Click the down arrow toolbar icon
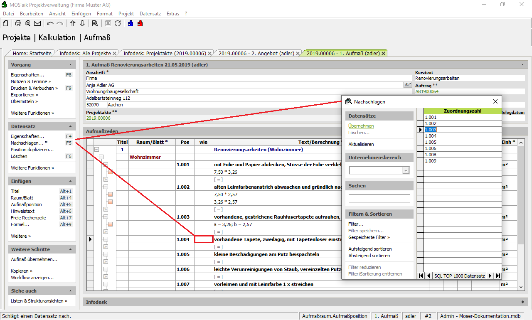 82,23
